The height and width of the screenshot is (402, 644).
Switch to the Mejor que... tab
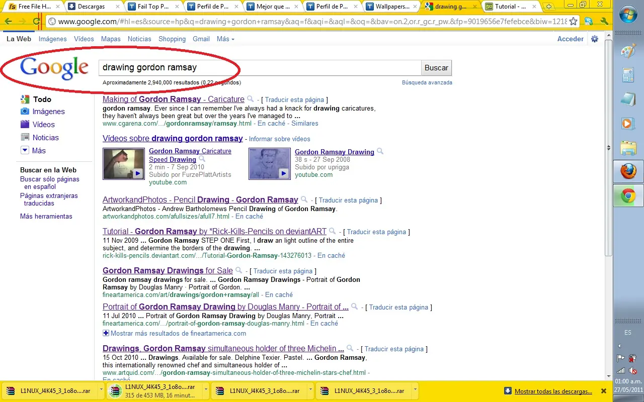point(272,7)
